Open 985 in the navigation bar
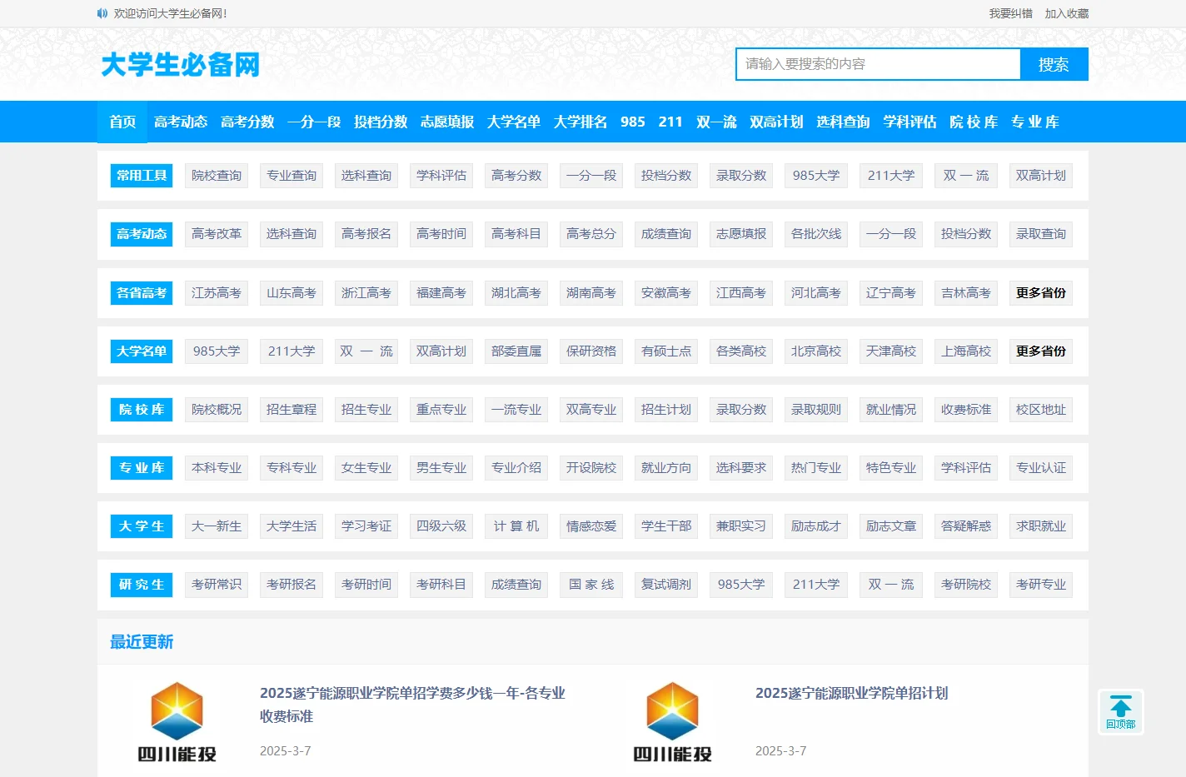The width and height of the screenshot is (1186, 777). [x=633, y=122]
